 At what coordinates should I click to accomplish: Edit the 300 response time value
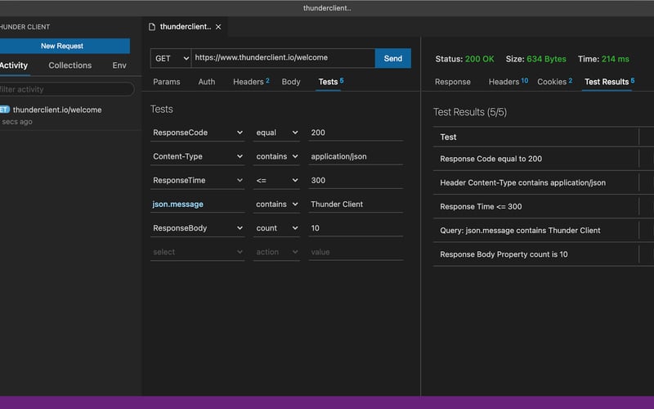[356, 180]
